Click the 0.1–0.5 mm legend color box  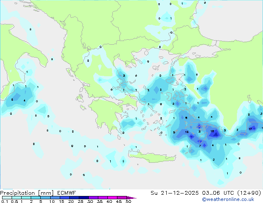click(x=7, y=198)
